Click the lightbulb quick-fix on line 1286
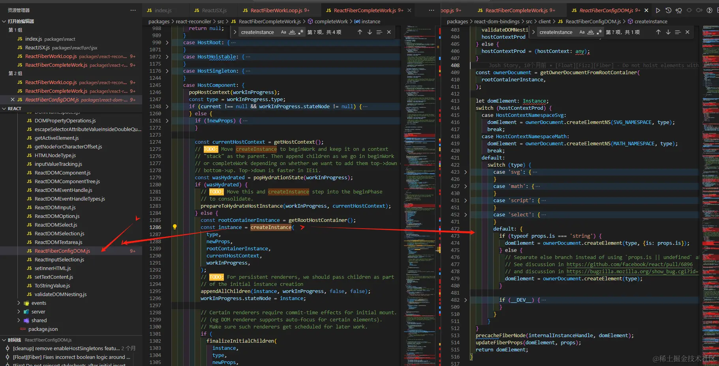This screenshot has width=719, height=366. pos(175,227)
